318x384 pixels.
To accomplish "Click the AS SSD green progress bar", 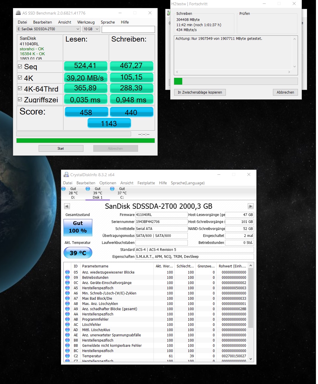I will [x=85, y=141].
